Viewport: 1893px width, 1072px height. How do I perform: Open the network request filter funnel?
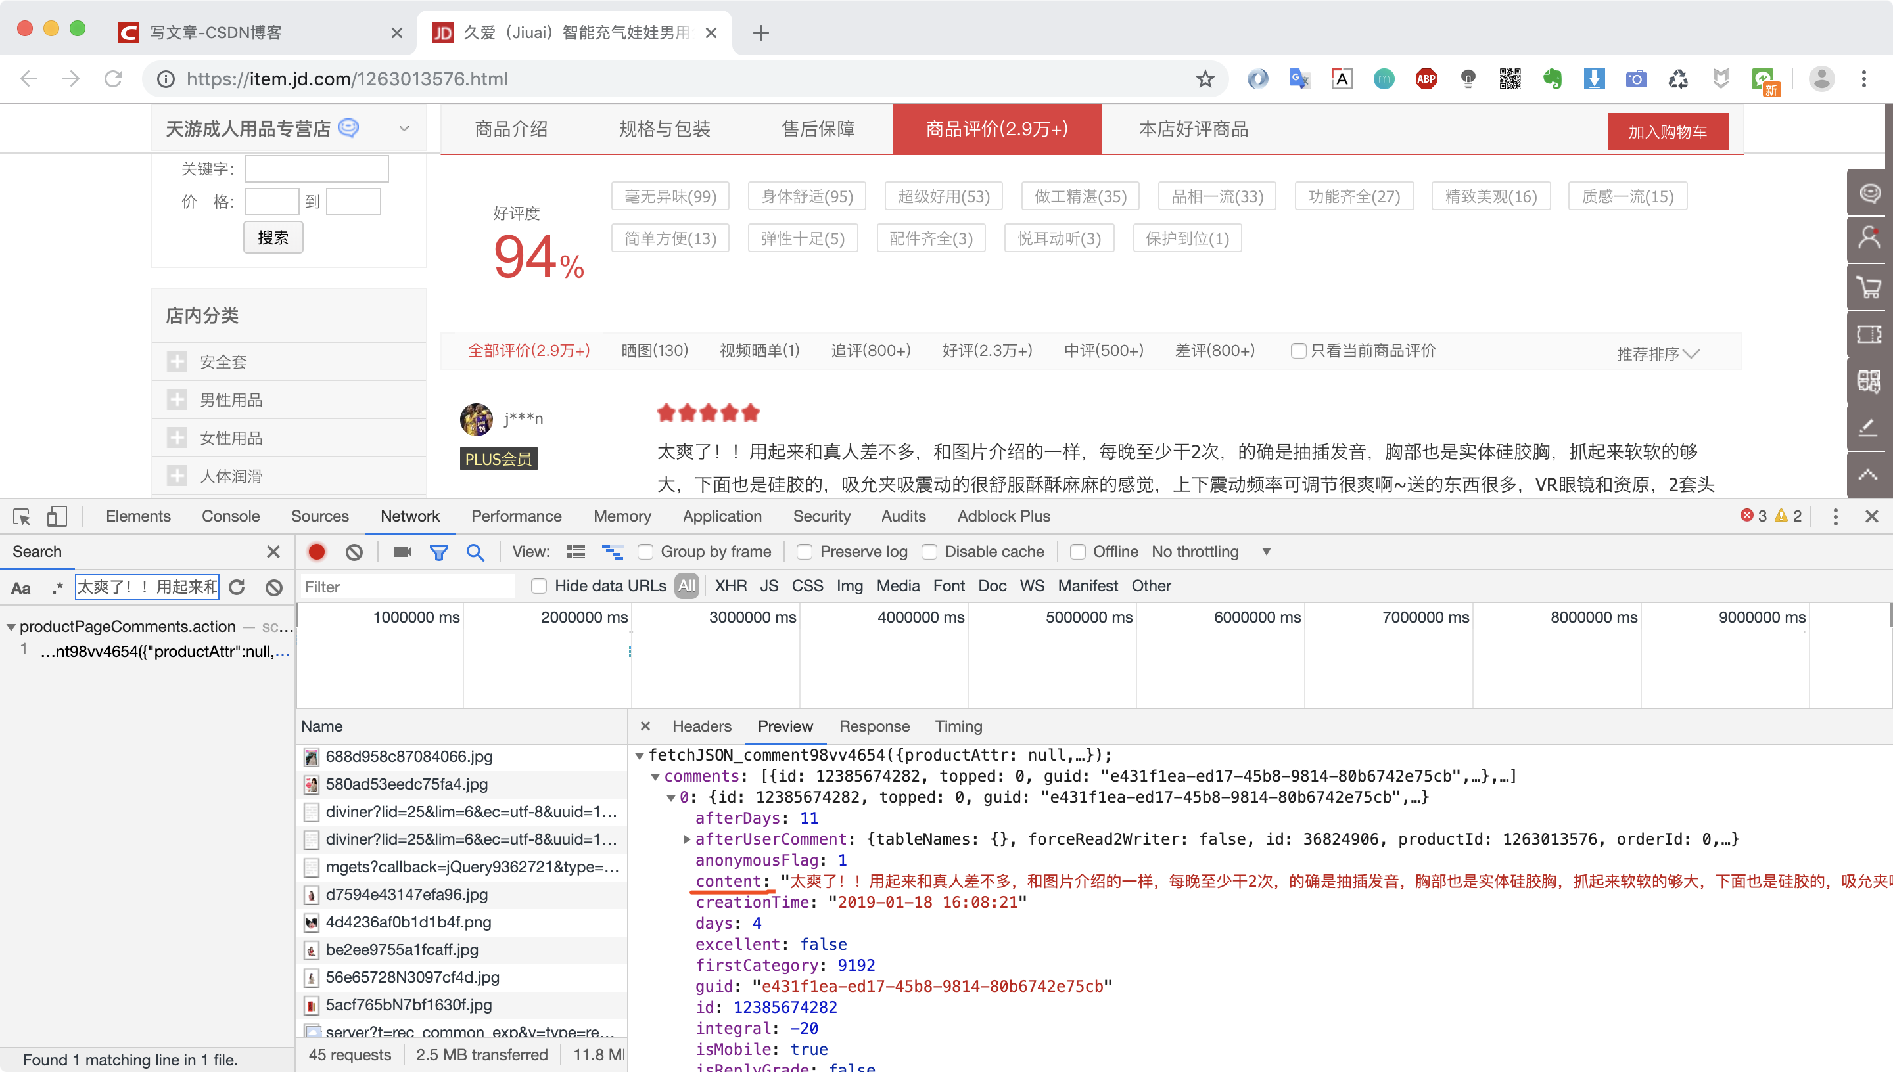point(439,552)
